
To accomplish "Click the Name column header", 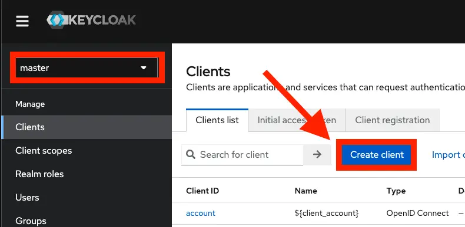I will (x=305, y=191).
